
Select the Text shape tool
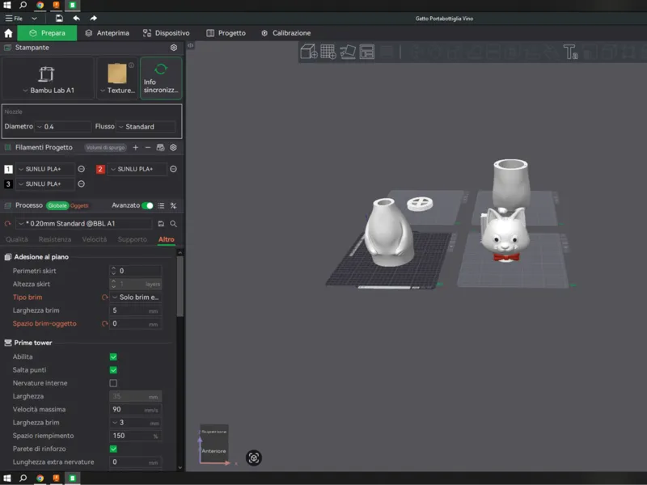[x=571, y=52]
